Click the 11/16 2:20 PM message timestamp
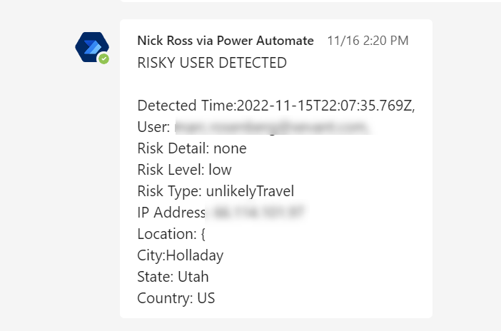 click(x=368, y=41)
